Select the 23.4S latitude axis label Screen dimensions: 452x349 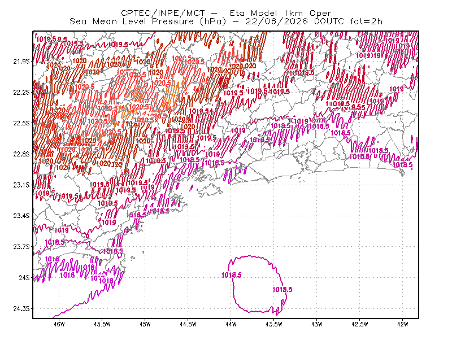21,216
